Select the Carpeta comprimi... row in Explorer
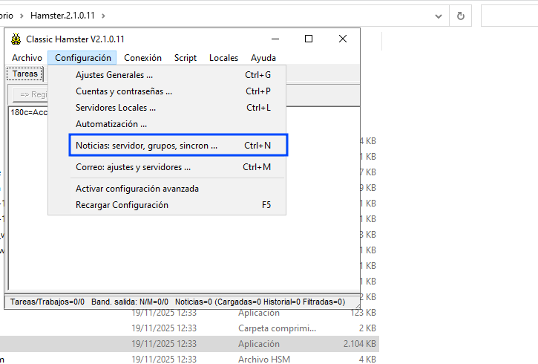The height and width of the screenshot is (364, 538). pos(189,328)
